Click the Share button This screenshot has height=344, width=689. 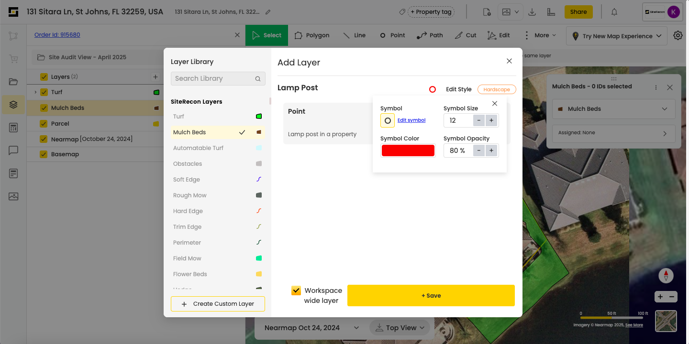tap(578, 12)
